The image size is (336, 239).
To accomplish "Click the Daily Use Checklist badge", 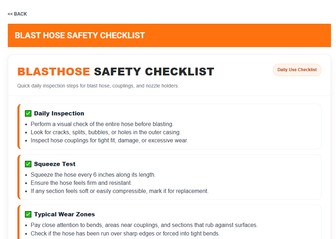I will tap(297, 70).
